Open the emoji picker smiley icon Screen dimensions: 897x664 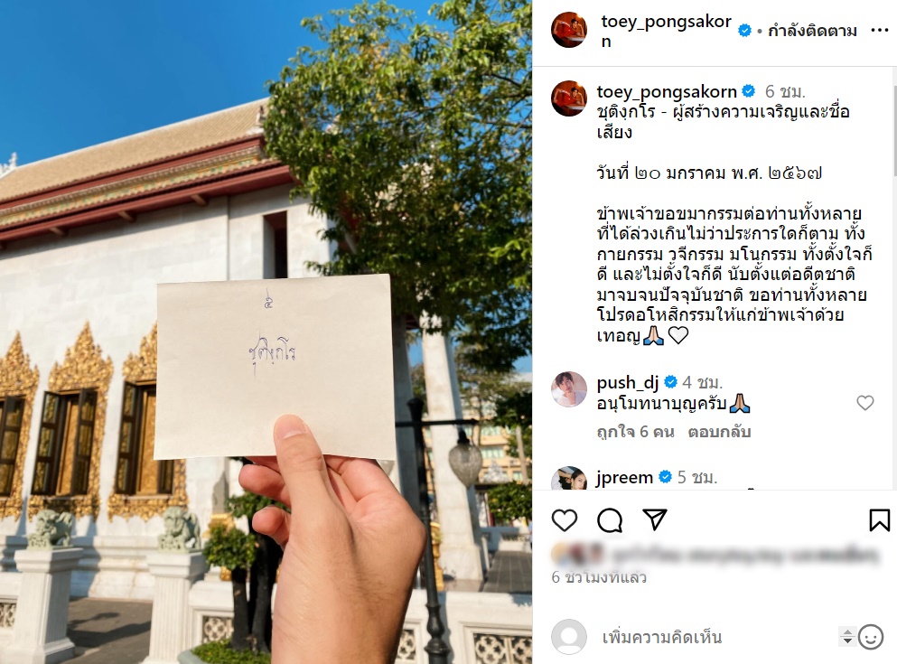(x=871, y=637)
